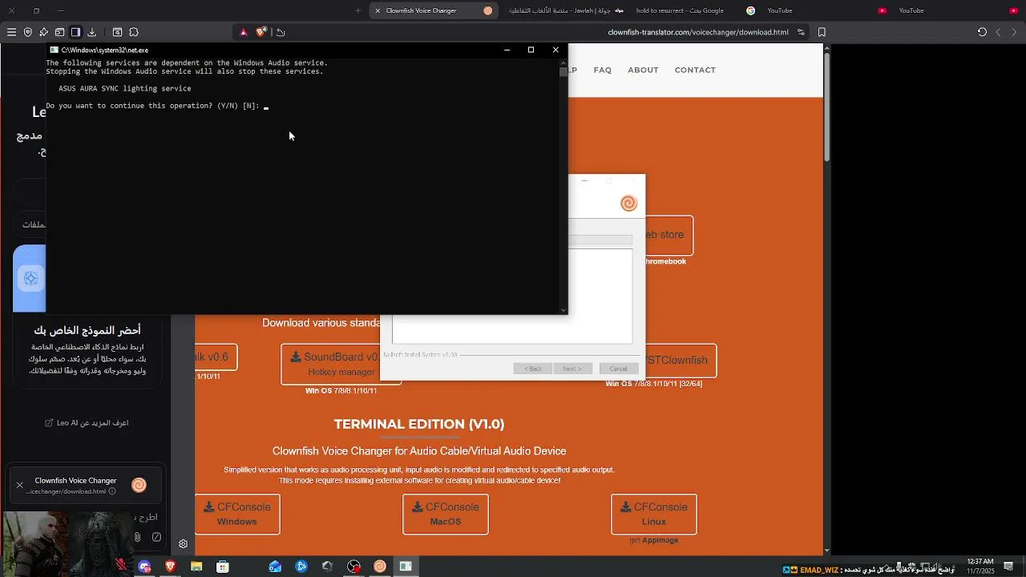Open OBS Studio from the taskbar
Viewport: 1026px width, 577px height.
[x=353, y=567]
